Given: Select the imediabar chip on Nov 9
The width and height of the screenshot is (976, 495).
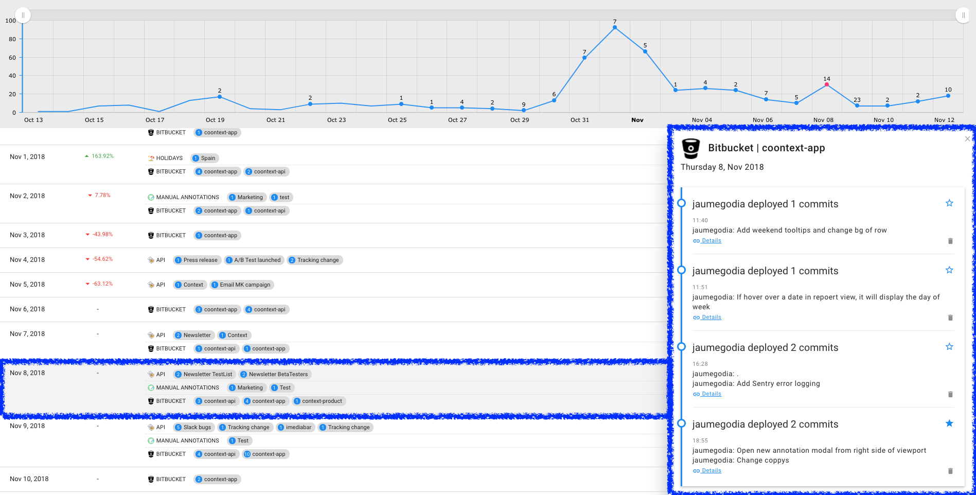Looking at the screenshot, I should 296,427.
